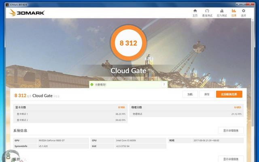Open the Benchmarks (基准测试) gauge icon
The height and width of the screenshot is (162, 259).
pyautogui.click(x=207, y=11)
